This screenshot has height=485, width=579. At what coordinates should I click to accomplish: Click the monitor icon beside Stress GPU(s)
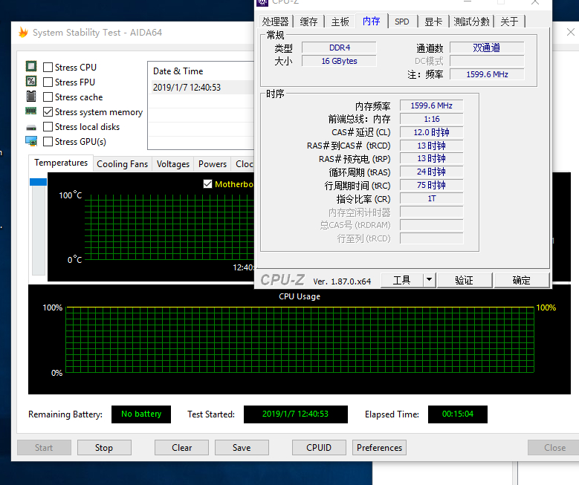point(31,141)
